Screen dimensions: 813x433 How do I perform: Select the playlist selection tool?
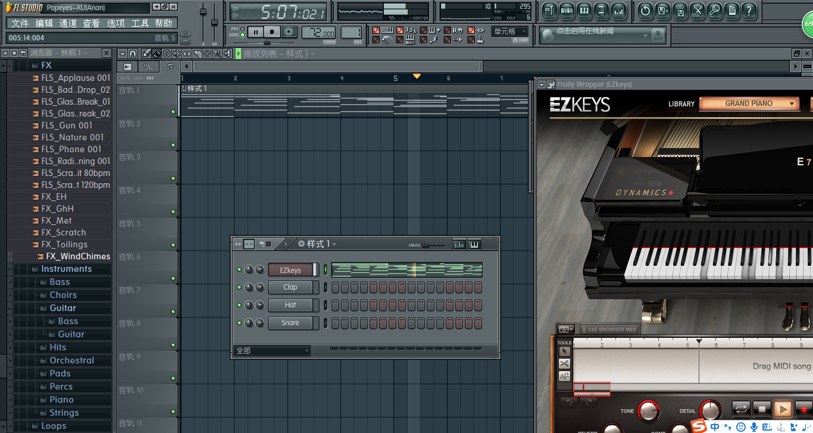[x=207, y=54]
